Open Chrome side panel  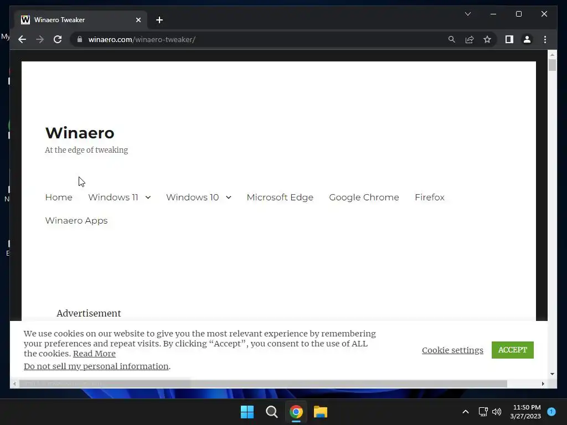(x=509, y=39)
